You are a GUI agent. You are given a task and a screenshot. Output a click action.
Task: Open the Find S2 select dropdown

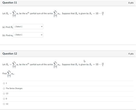[x=28, y=27]
